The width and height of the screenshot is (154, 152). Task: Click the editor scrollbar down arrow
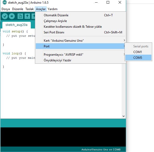click(123, 116)
